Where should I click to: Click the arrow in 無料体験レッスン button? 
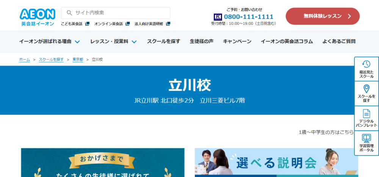pos(349,16)
